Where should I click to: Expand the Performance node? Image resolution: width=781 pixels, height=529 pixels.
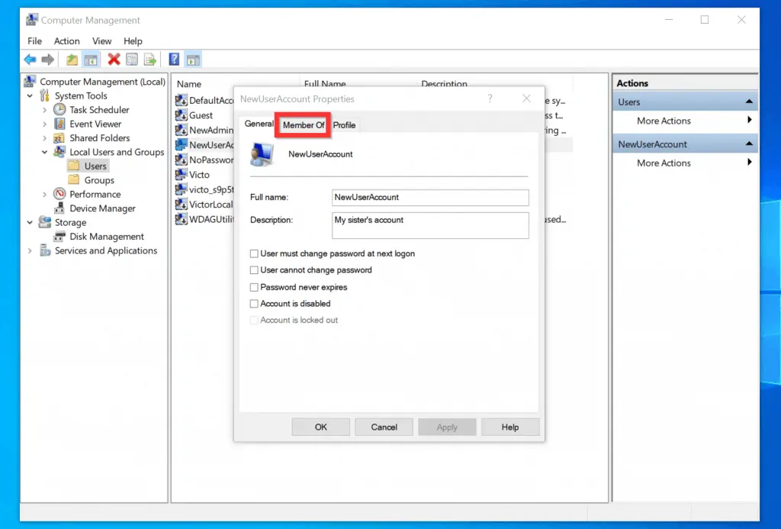click(45, 194)
